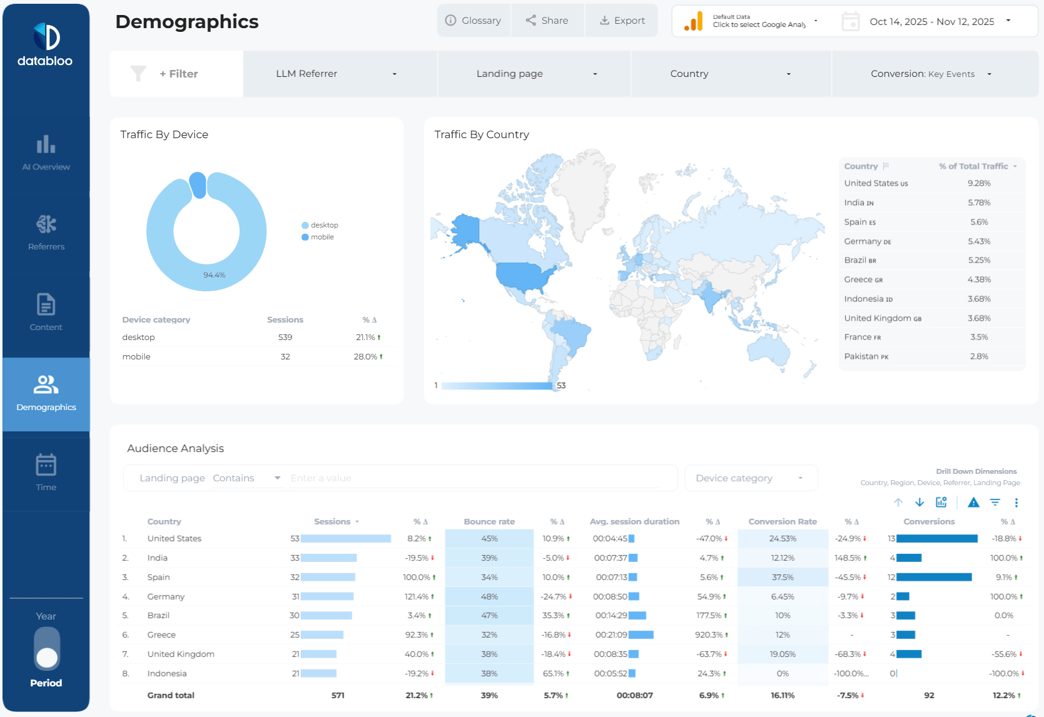The width and height of the screenshot is (1044, 717).
Task: Click the calendar icon by the date range
Action: click(x=850, y=22)
